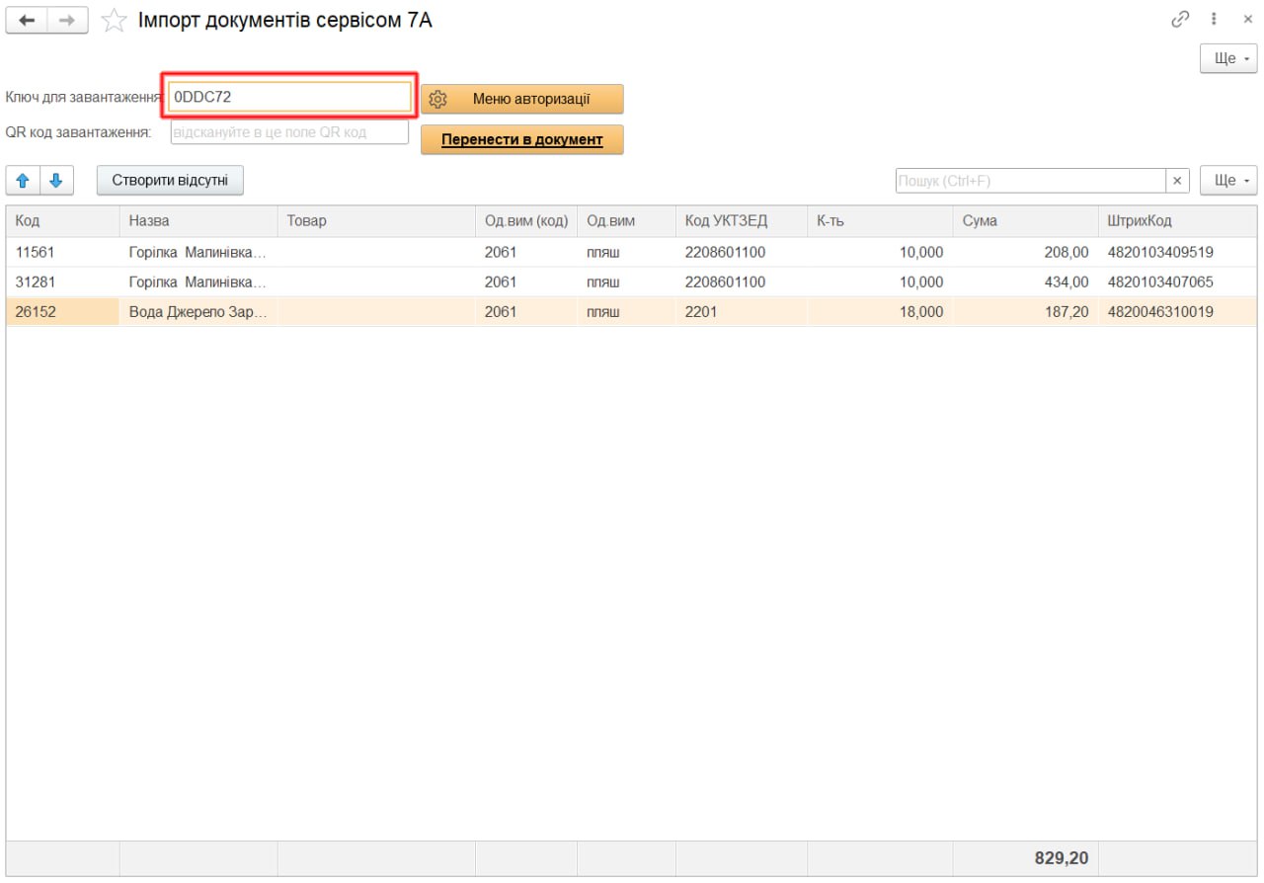
Task: Move row down with blue down arrow
Action: click(x=56, y=181)
